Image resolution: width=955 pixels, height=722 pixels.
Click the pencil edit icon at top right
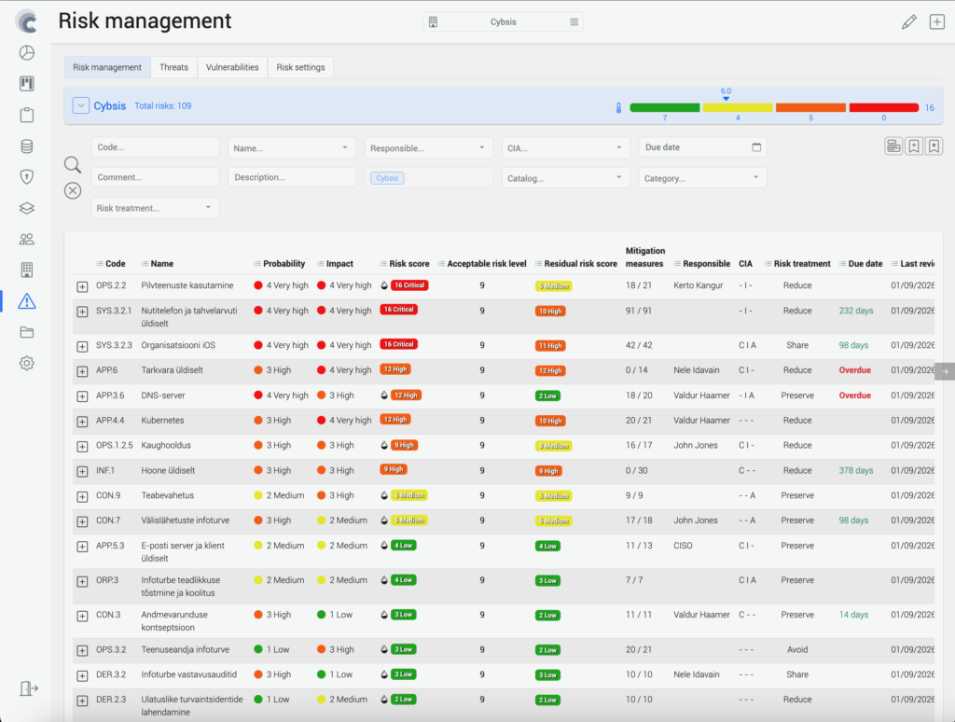908,22
